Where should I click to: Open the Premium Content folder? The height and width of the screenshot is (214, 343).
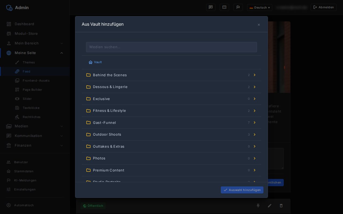(171, 170)
